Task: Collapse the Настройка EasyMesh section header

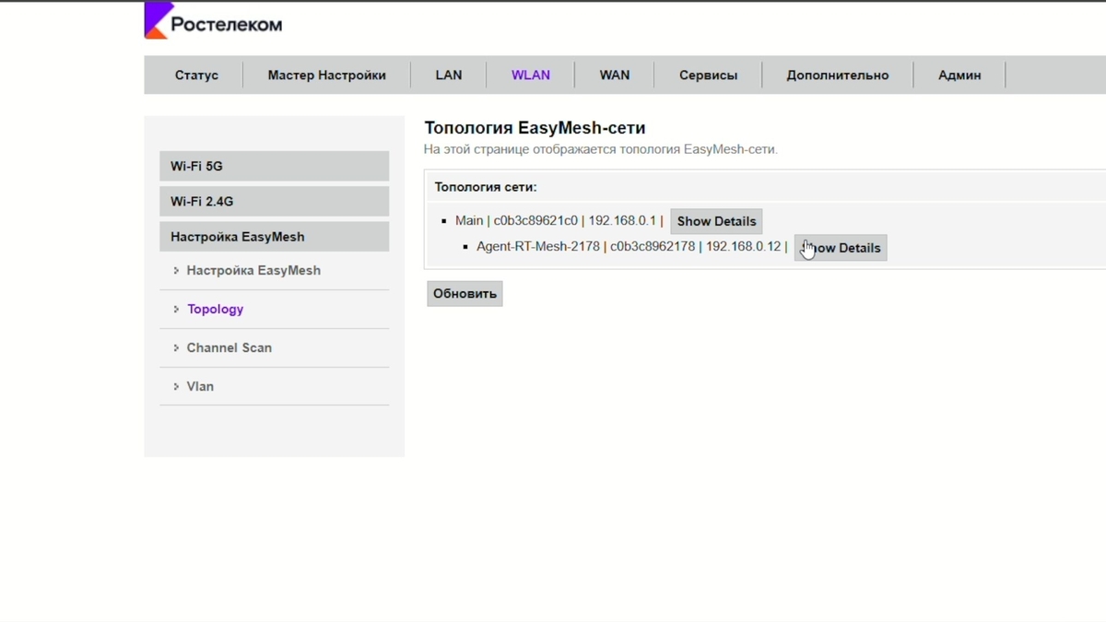Action: coord(274,237)
